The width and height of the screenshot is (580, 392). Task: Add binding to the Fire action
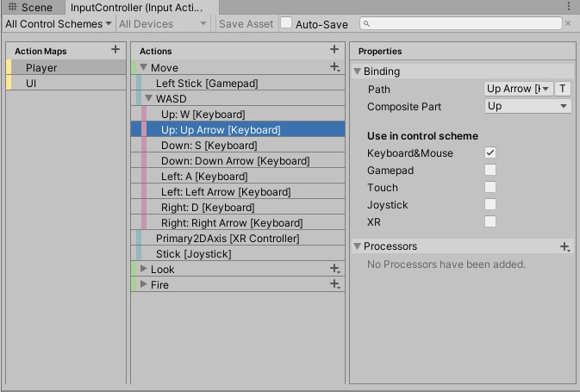pos(335,284)
